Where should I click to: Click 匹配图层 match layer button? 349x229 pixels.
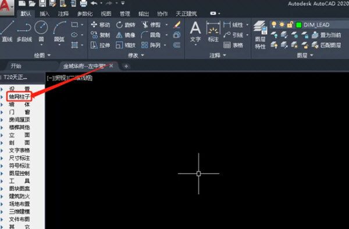pos(326,45)
